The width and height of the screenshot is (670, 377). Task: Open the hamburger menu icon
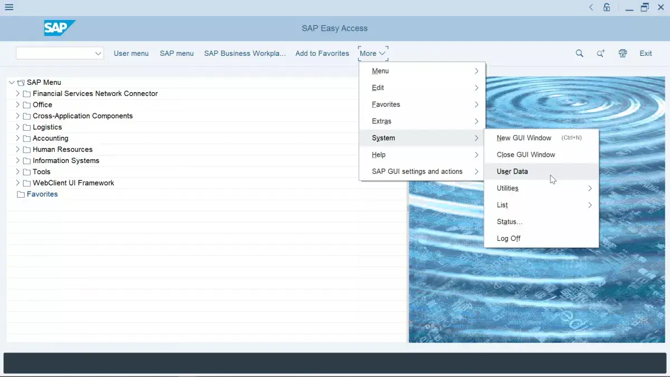coord(8,7)
